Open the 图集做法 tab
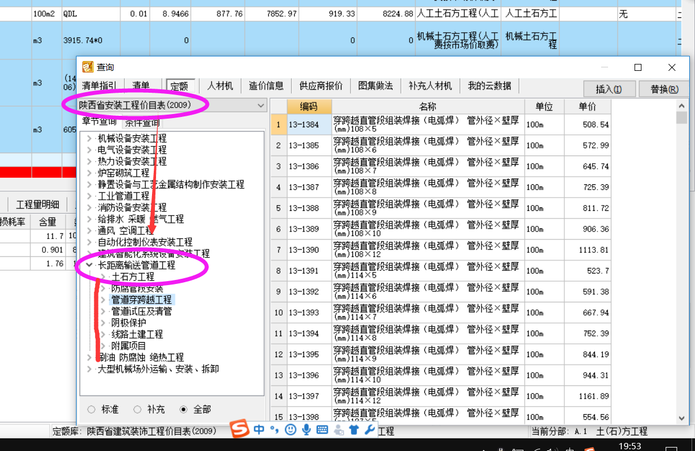Image resolution: width=695 pixels, height=451 pixels. tap(375, 86)
